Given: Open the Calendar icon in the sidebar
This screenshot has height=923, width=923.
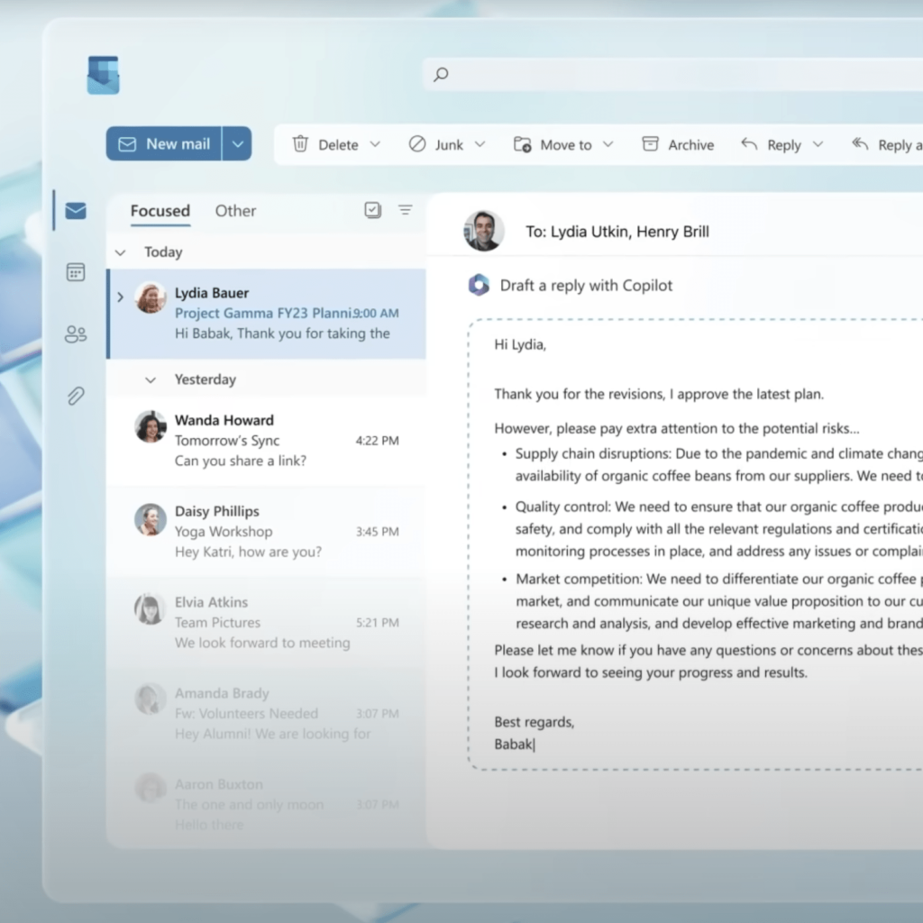Looking at the screenshot, I should (x=76, y=272).
